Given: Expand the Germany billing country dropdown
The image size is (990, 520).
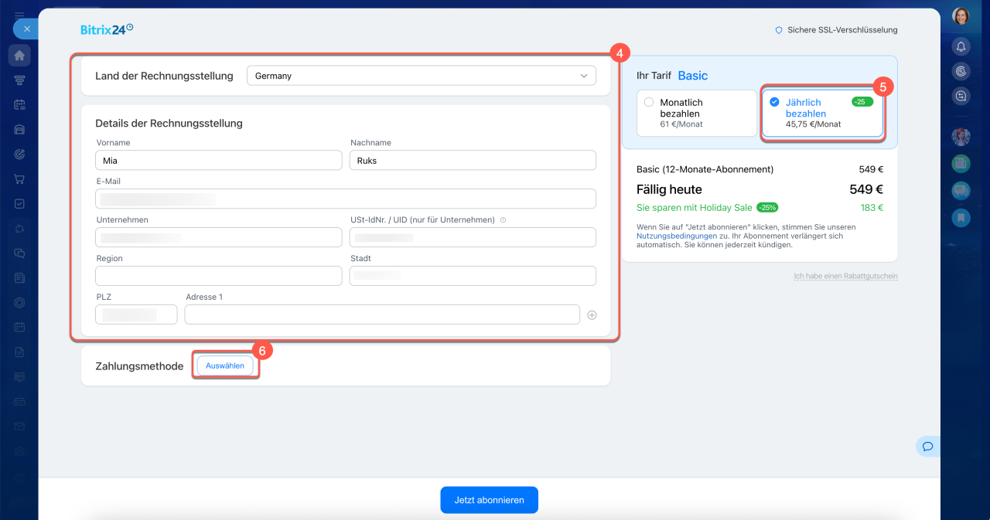Looking at the screenshot, I should [x=421, y=76].
